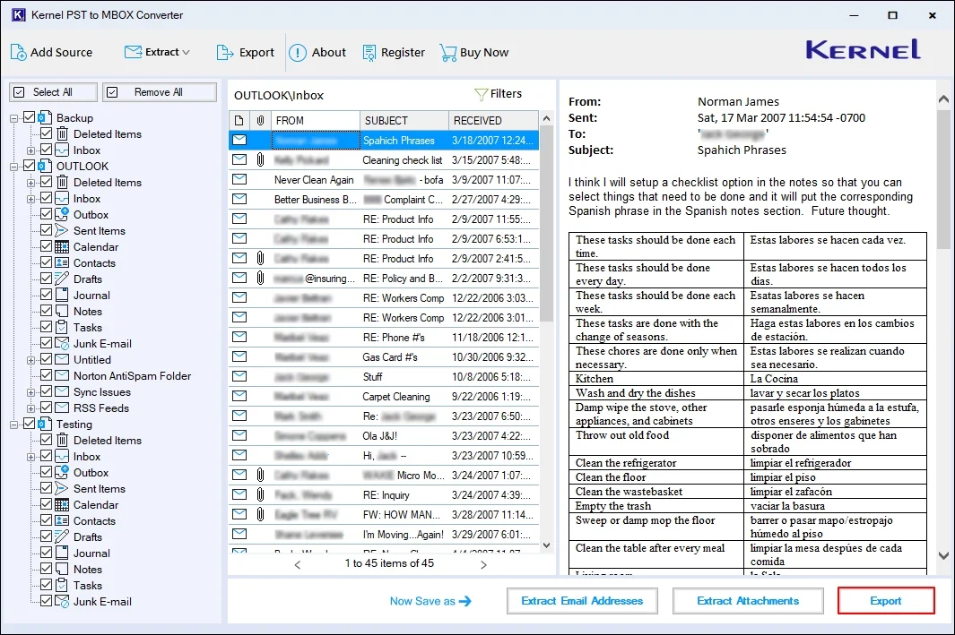
Task: Open Filters using the funnel icon
Action: tap(482, 94)
